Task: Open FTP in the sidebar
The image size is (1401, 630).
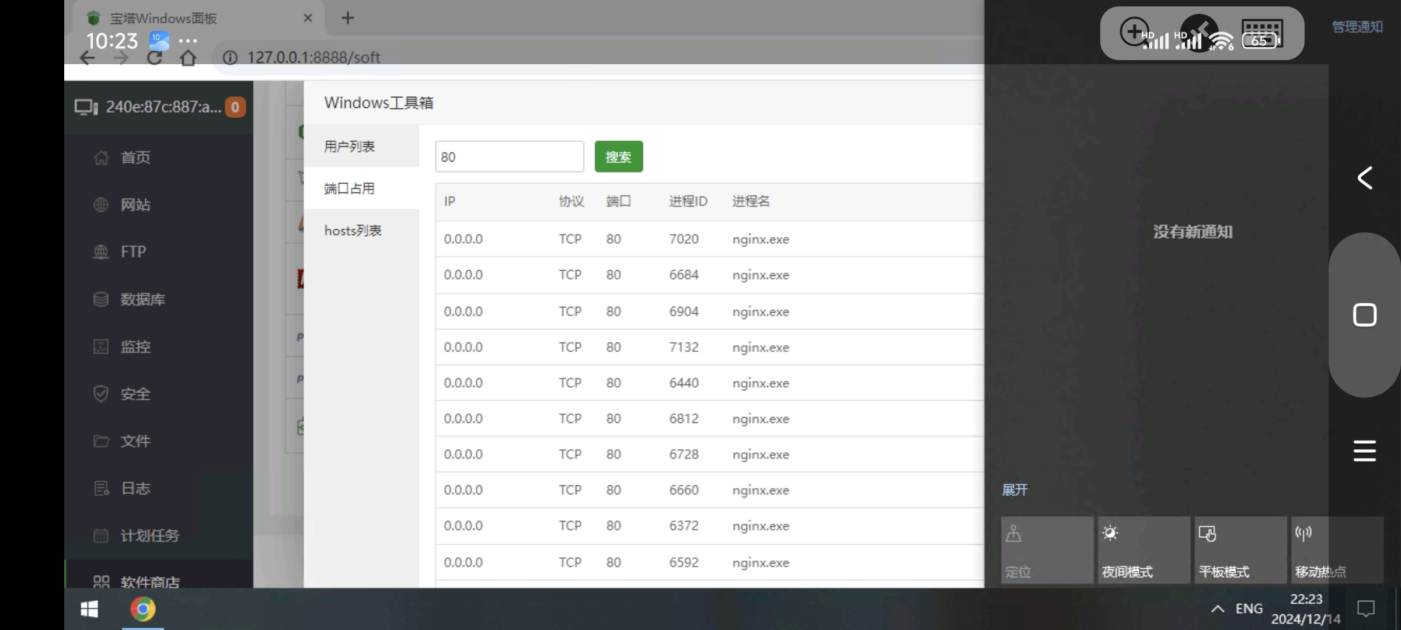Action: click(x=133, y=252)
